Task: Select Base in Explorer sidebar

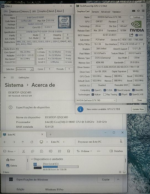Action: [10, 160]
